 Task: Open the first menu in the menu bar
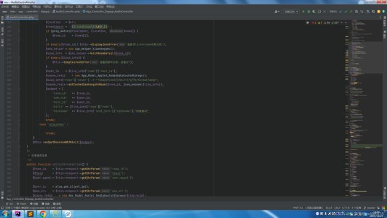(5, 7)
